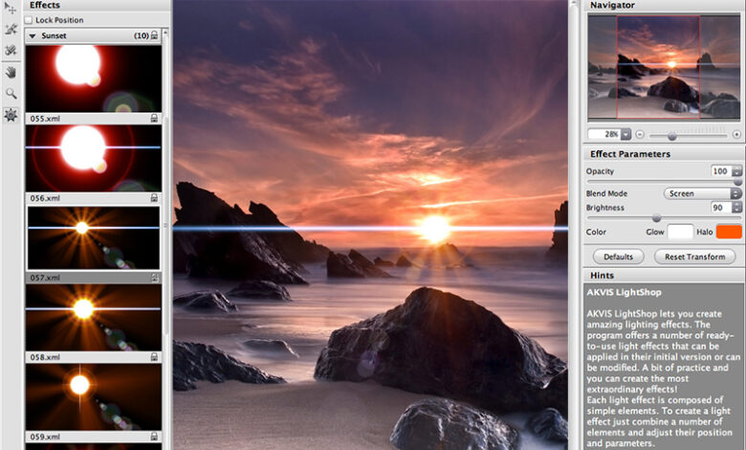
Task: Click the Navigator zoom in plus button
Action: 736,134
